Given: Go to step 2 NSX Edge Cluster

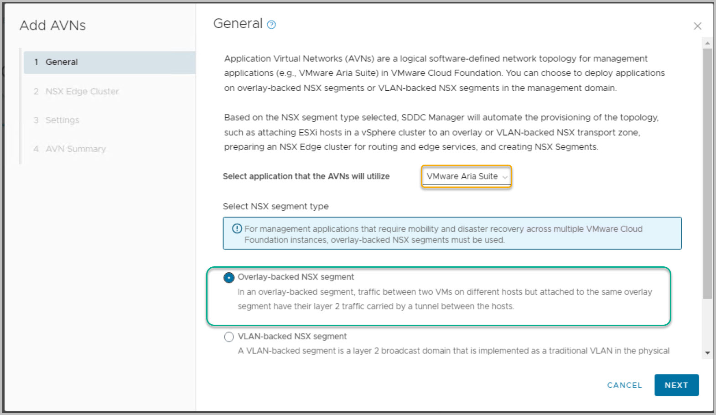Looking at the screenshot, I should click(82, 91).
